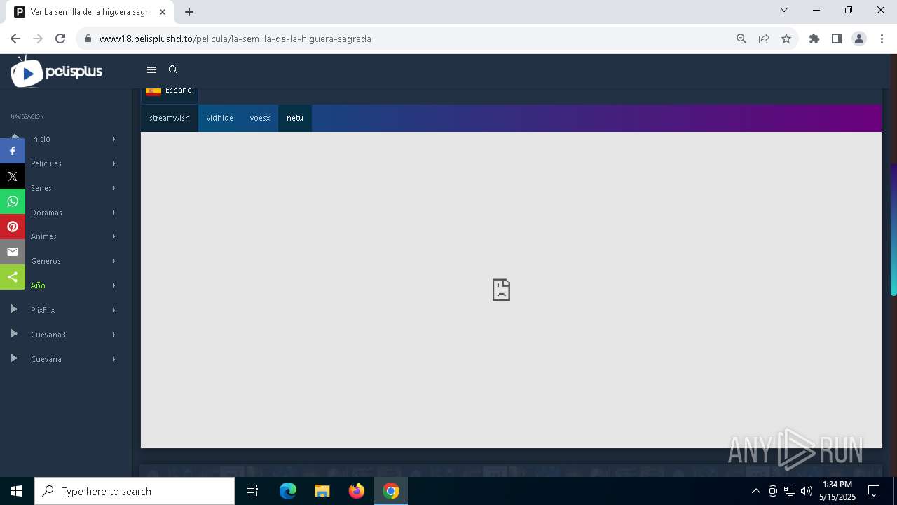Viewport: 897px width, 505px height.
Task: Share page on X (Twitter)
Action: tap(13, 176)
